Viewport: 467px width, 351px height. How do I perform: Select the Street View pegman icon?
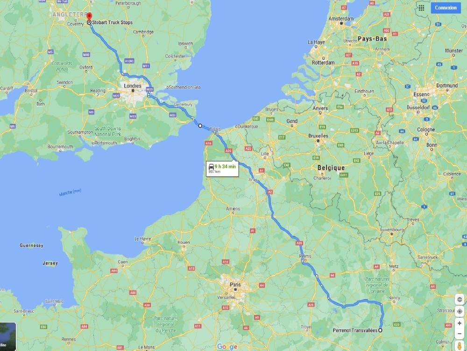(x=460, y=346)
